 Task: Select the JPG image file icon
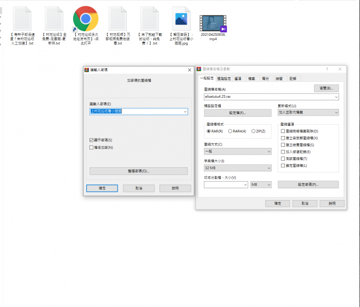click(x=182, y=19)
